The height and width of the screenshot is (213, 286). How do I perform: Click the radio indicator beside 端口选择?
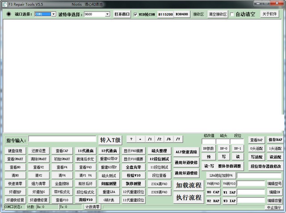[x=8, y=14]
